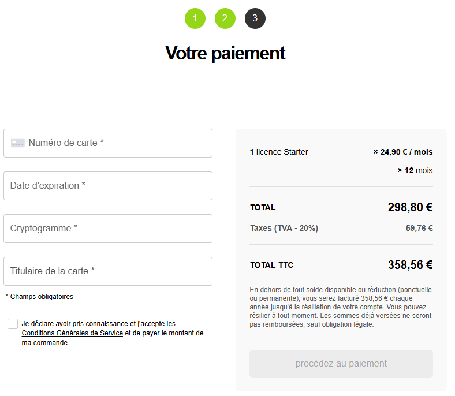455x396 pixels.
Task: Select the current step 3 circle
Action: 255,18
